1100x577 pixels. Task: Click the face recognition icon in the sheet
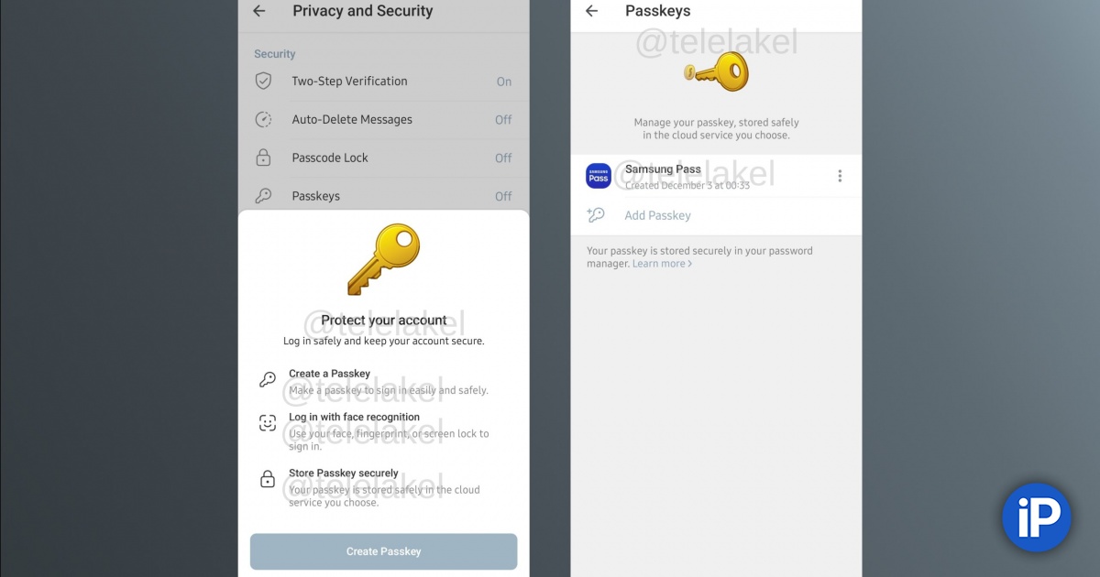(x=268, y=423)
